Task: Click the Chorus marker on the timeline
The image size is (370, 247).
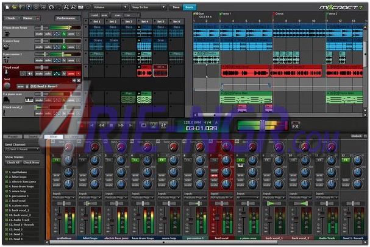Action: 279,13
